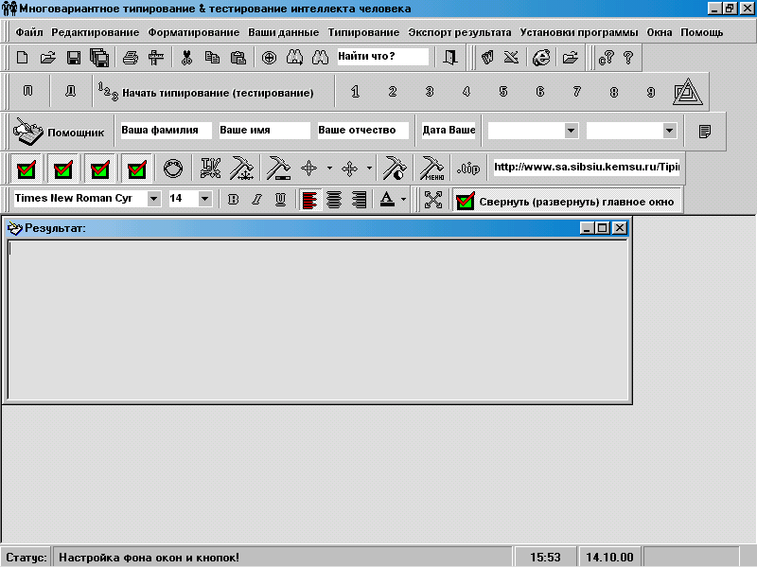Enable center text alignment
The width and height of the screenshot is (757, 568).
pos(334,200)
